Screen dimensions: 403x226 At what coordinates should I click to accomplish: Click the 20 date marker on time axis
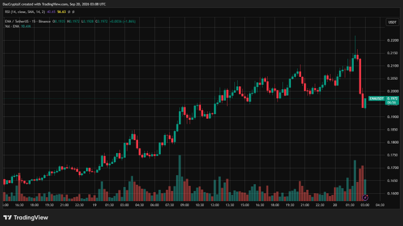[335, 205]
